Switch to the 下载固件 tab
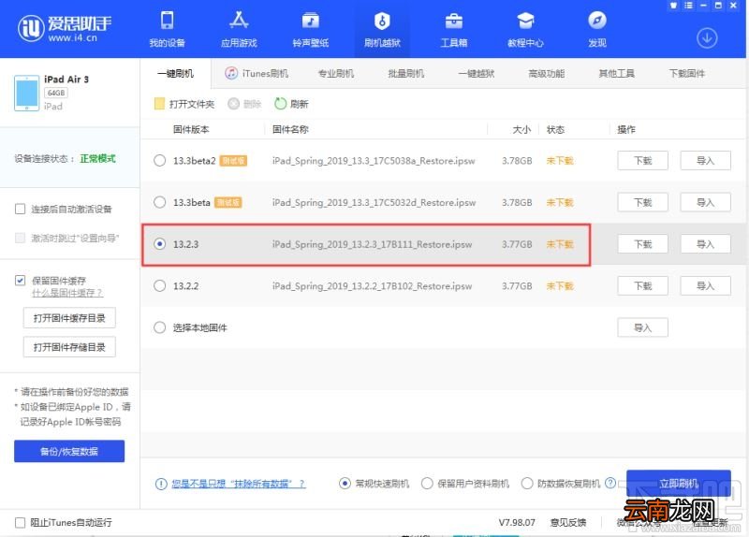This screenshot has height=537, width=749. (687, 74)
